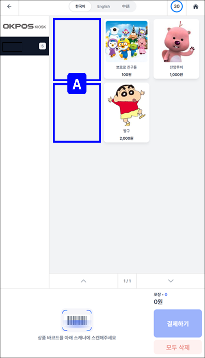This screenshot has height=358, width=205.
Task: Go to previous page with up chevron
Action: 84,281
